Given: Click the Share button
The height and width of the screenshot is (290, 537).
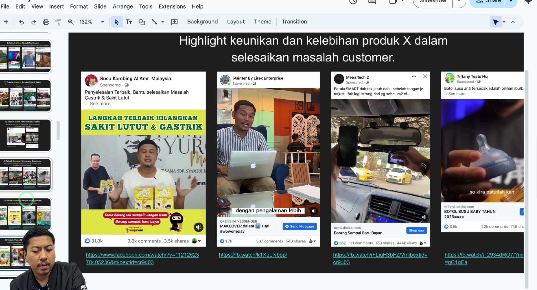Looking at the screenshot, I should (488, 2).
